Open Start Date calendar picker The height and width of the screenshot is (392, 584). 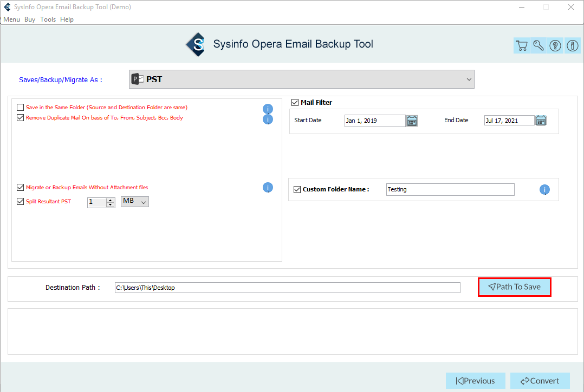(x=412, y=121)
